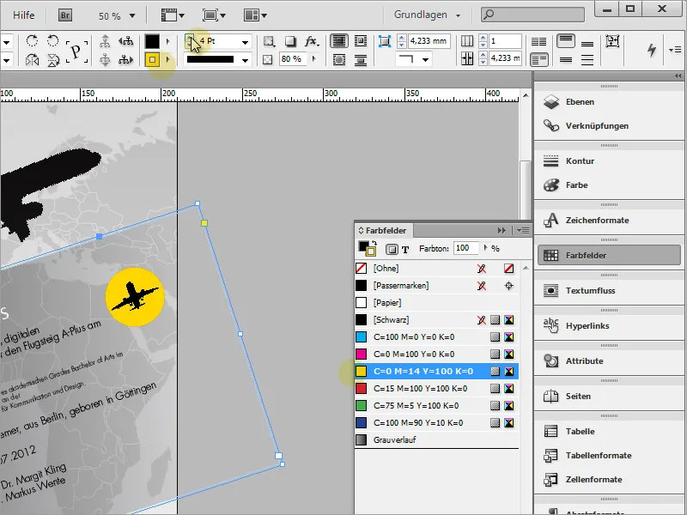
Task: Rotate selection 90° counterclockwise
Action: point(52,41)
